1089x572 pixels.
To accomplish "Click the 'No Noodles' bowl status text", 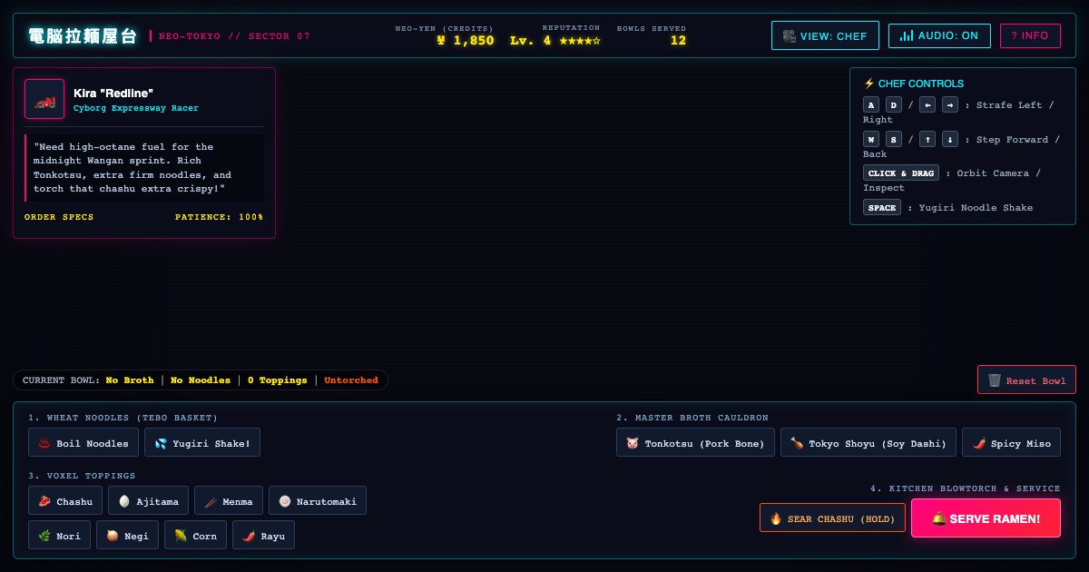I will 201,380.
